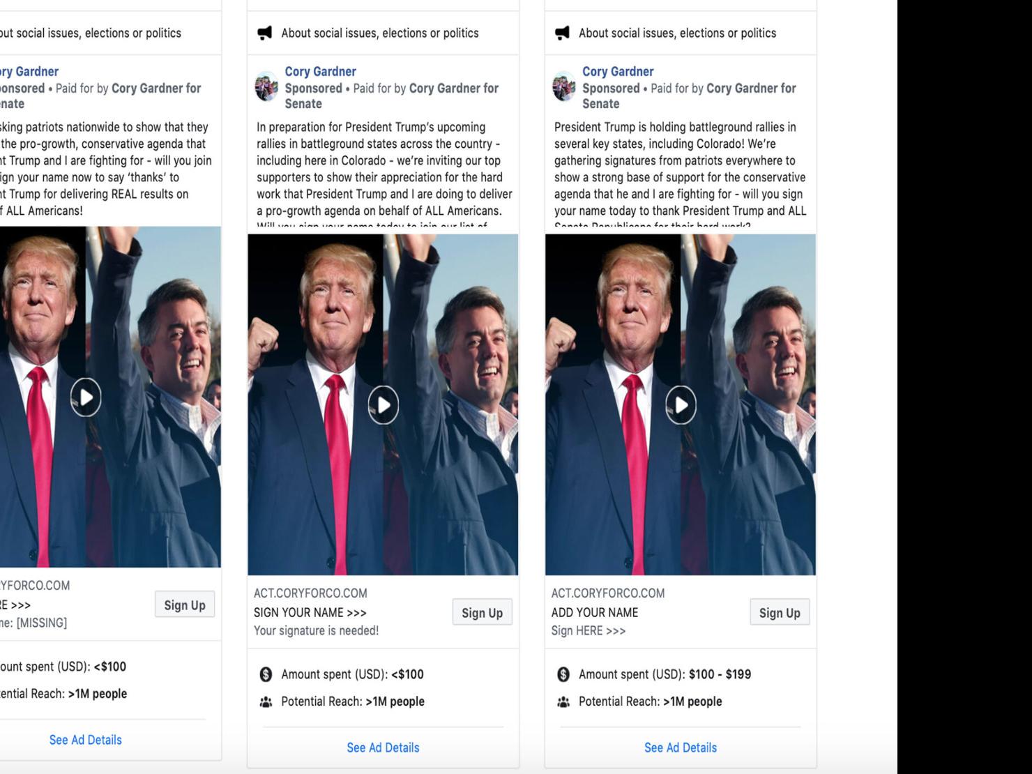Click the megaphone icon on the middle ad
Image resolution: width=1032 pixels, height=774 pixels.
point(265,33)
